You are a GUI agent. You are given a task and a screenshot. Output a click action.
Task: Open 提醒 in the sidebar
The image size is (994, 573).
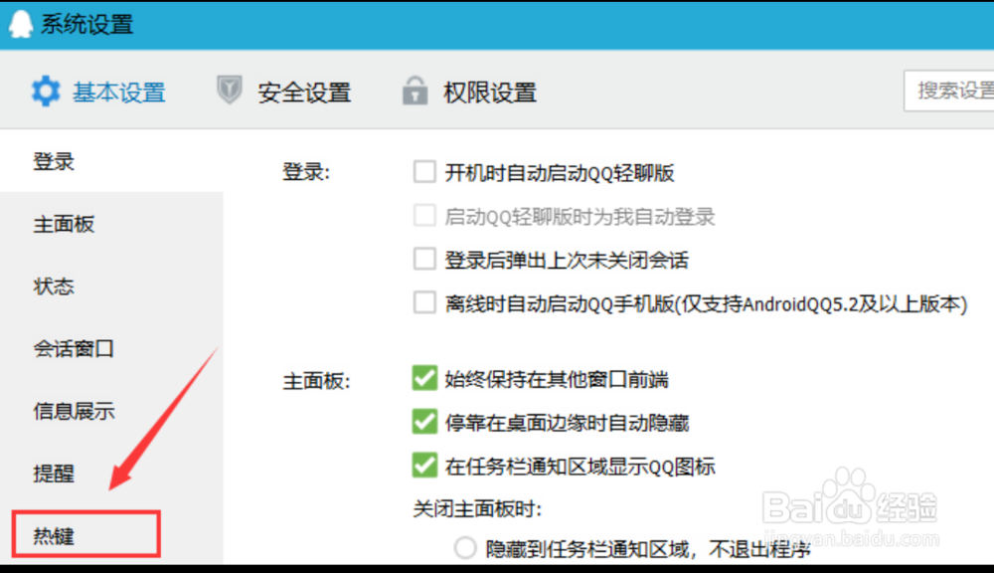point(54,474)
